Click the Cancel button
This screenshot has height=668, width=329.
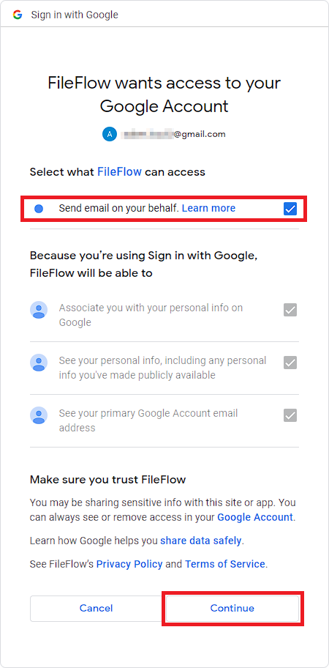coord(96,609)
